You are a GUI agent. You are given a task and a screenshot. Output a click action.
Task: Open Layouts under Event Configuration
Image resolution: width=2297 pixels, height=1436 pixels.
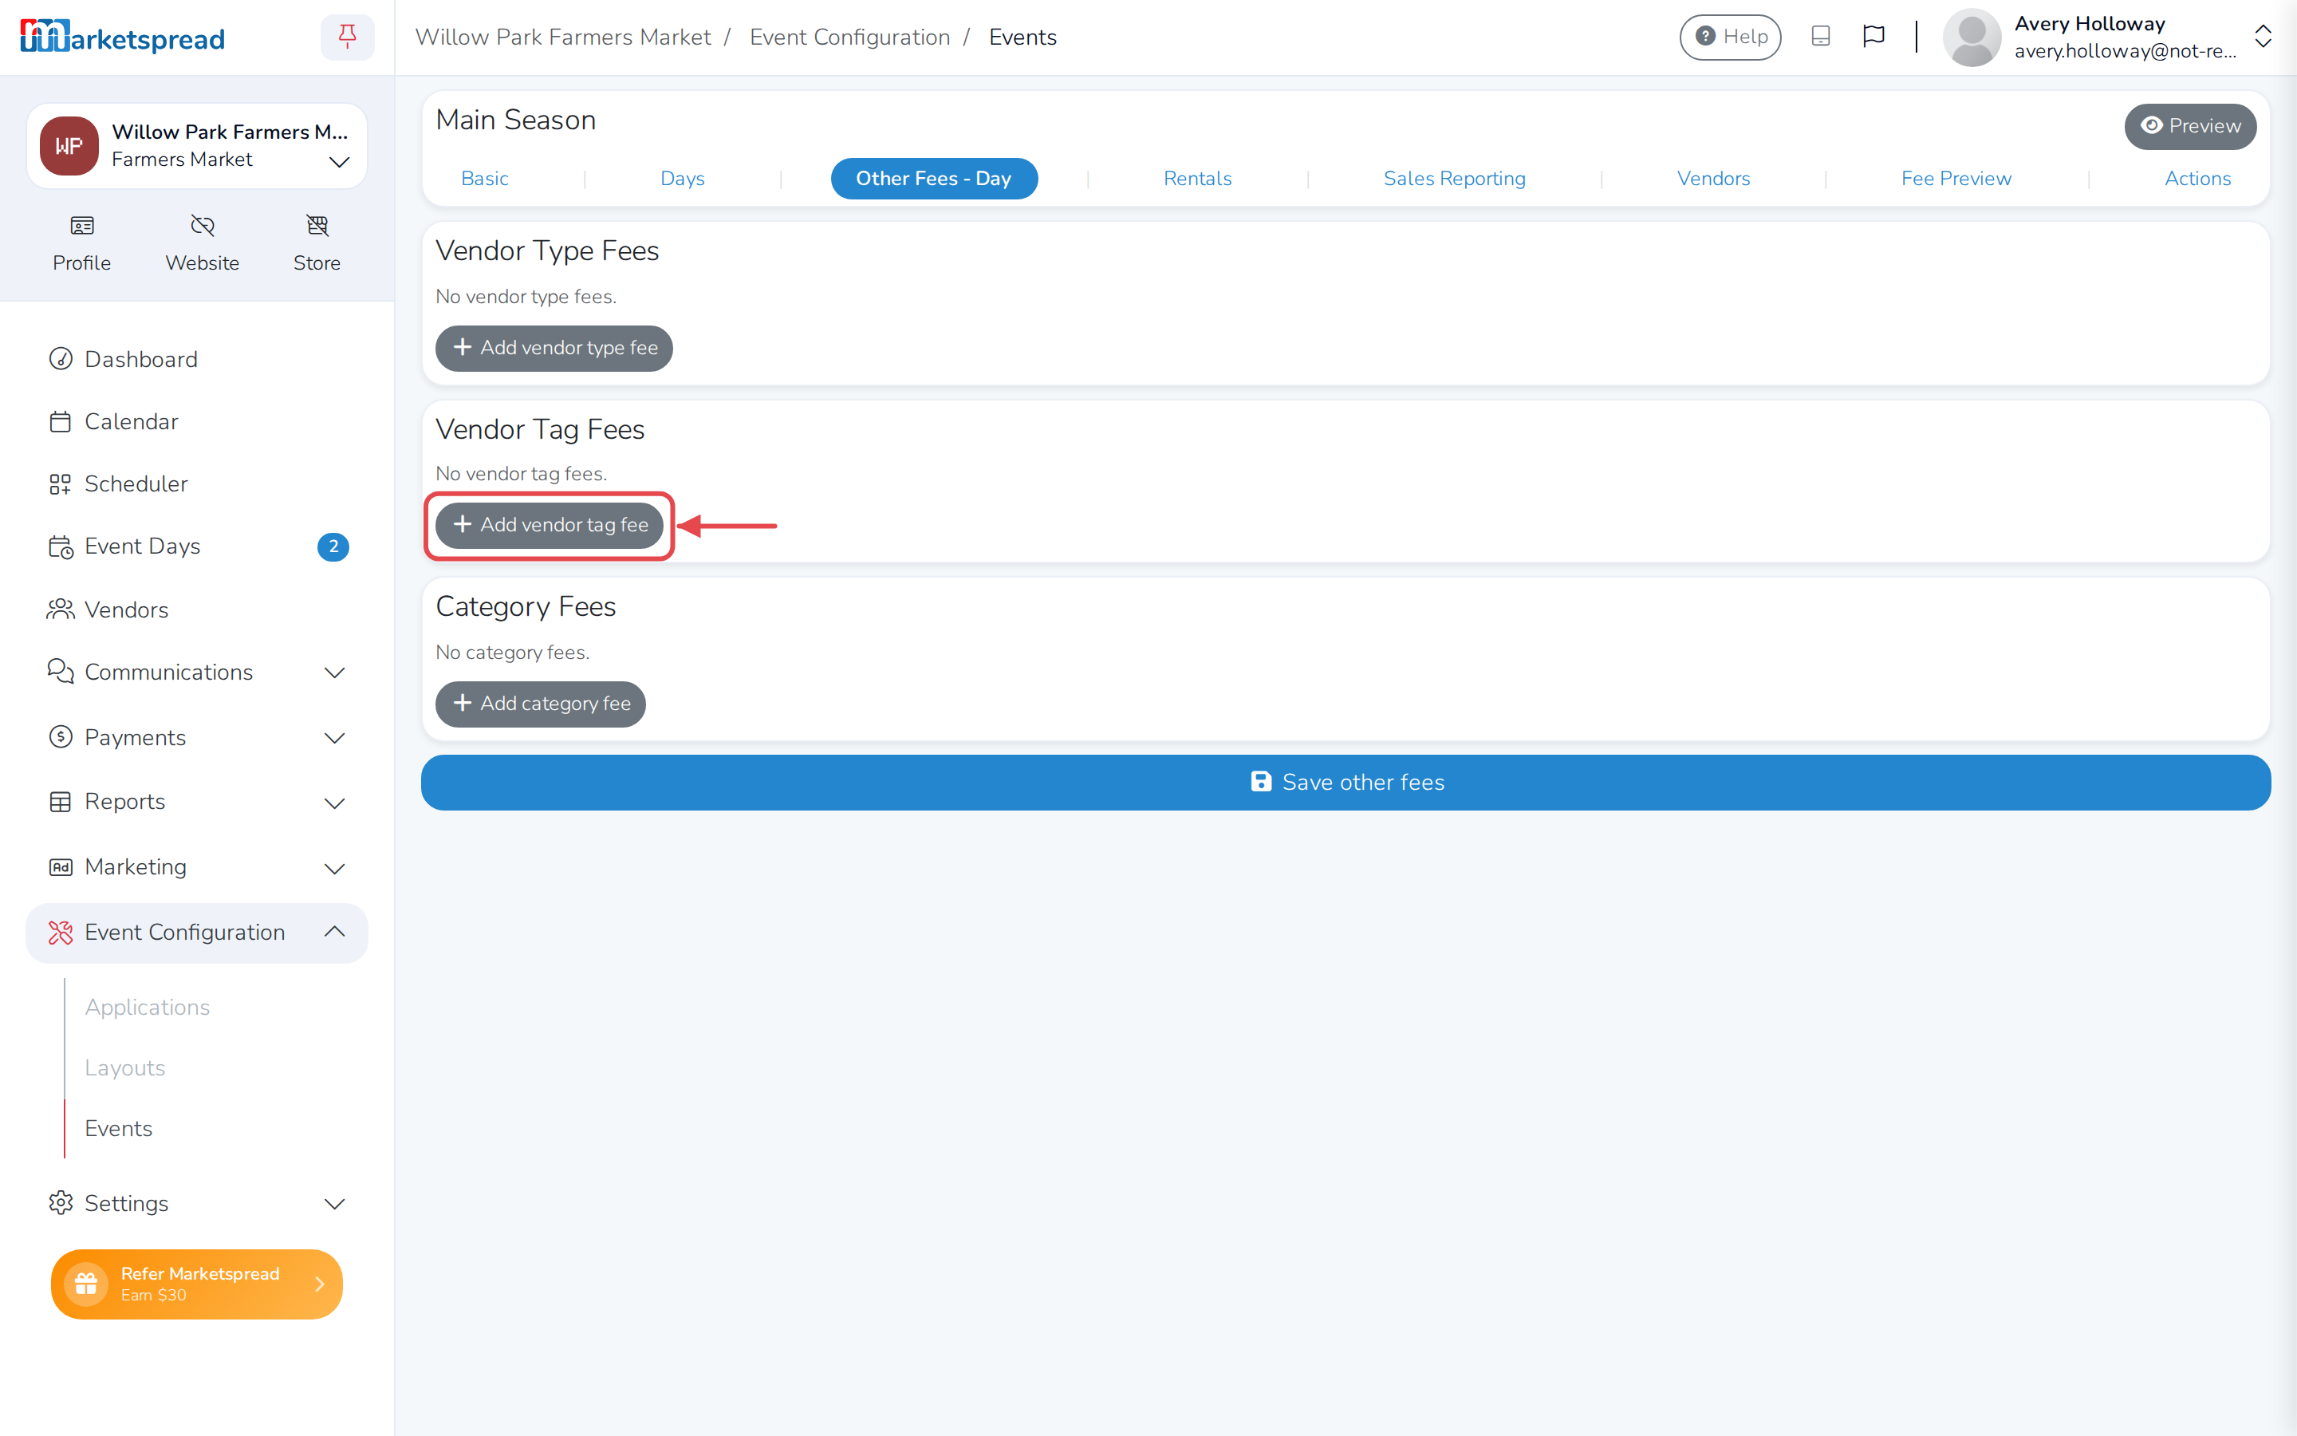pyautogui.click(x=124, y=1067)
